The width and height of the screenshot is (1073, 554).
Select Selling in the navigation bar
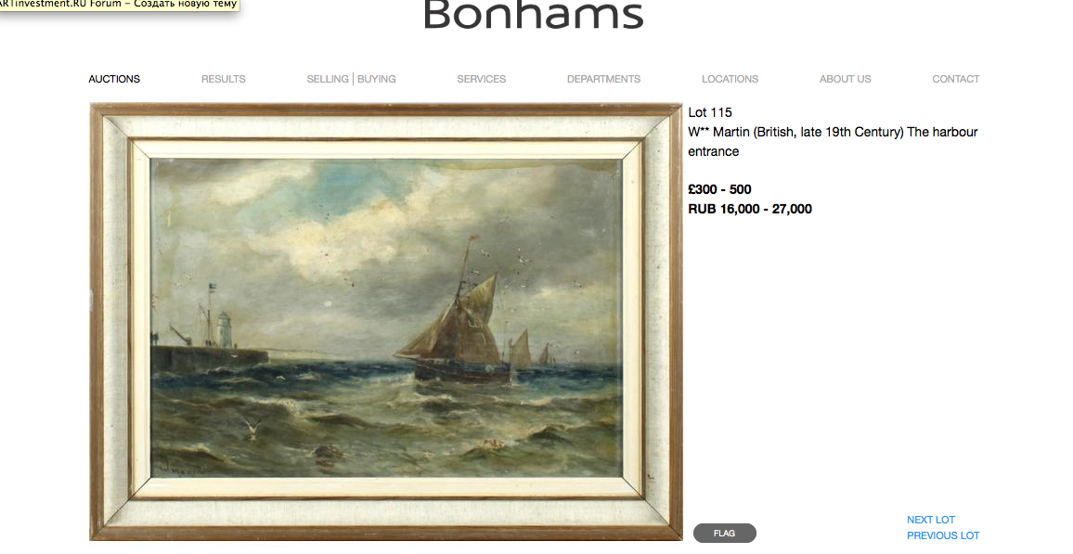point(327,79)
